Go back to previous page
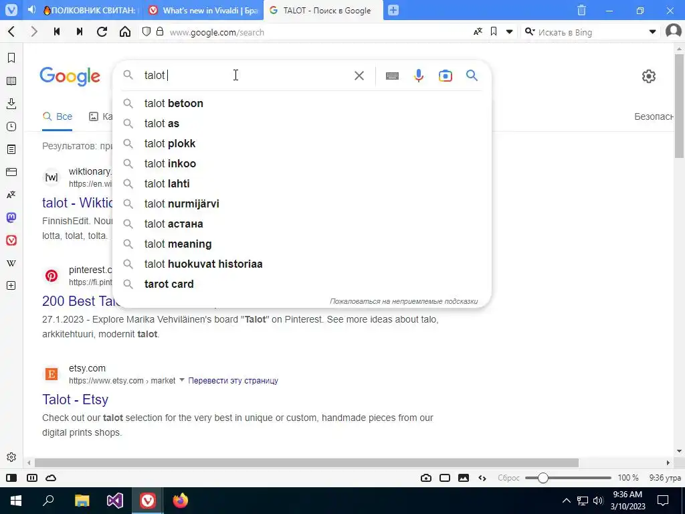The width and height of the screenshot is (685, 514). [x=12, y=31]
